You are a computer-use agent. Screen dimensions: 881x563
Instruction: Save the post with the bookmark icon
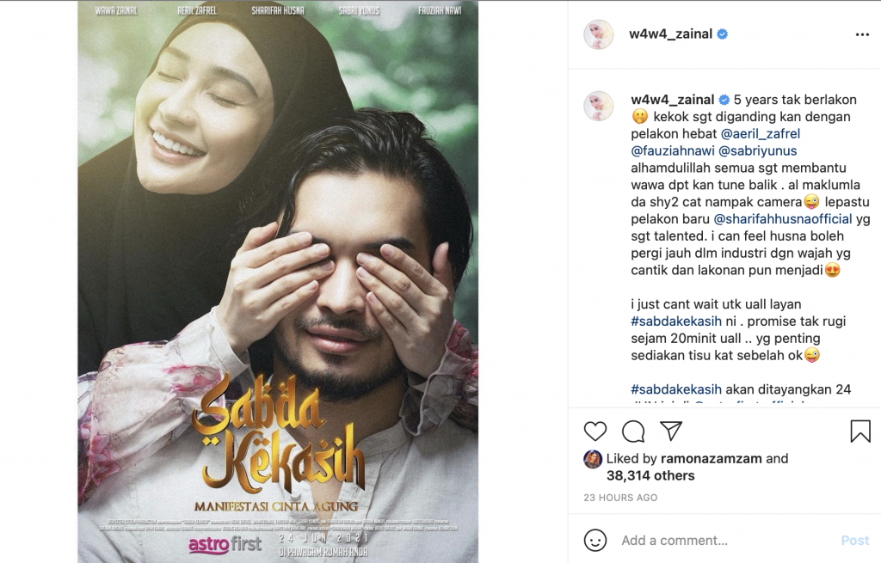coord(860,431)
